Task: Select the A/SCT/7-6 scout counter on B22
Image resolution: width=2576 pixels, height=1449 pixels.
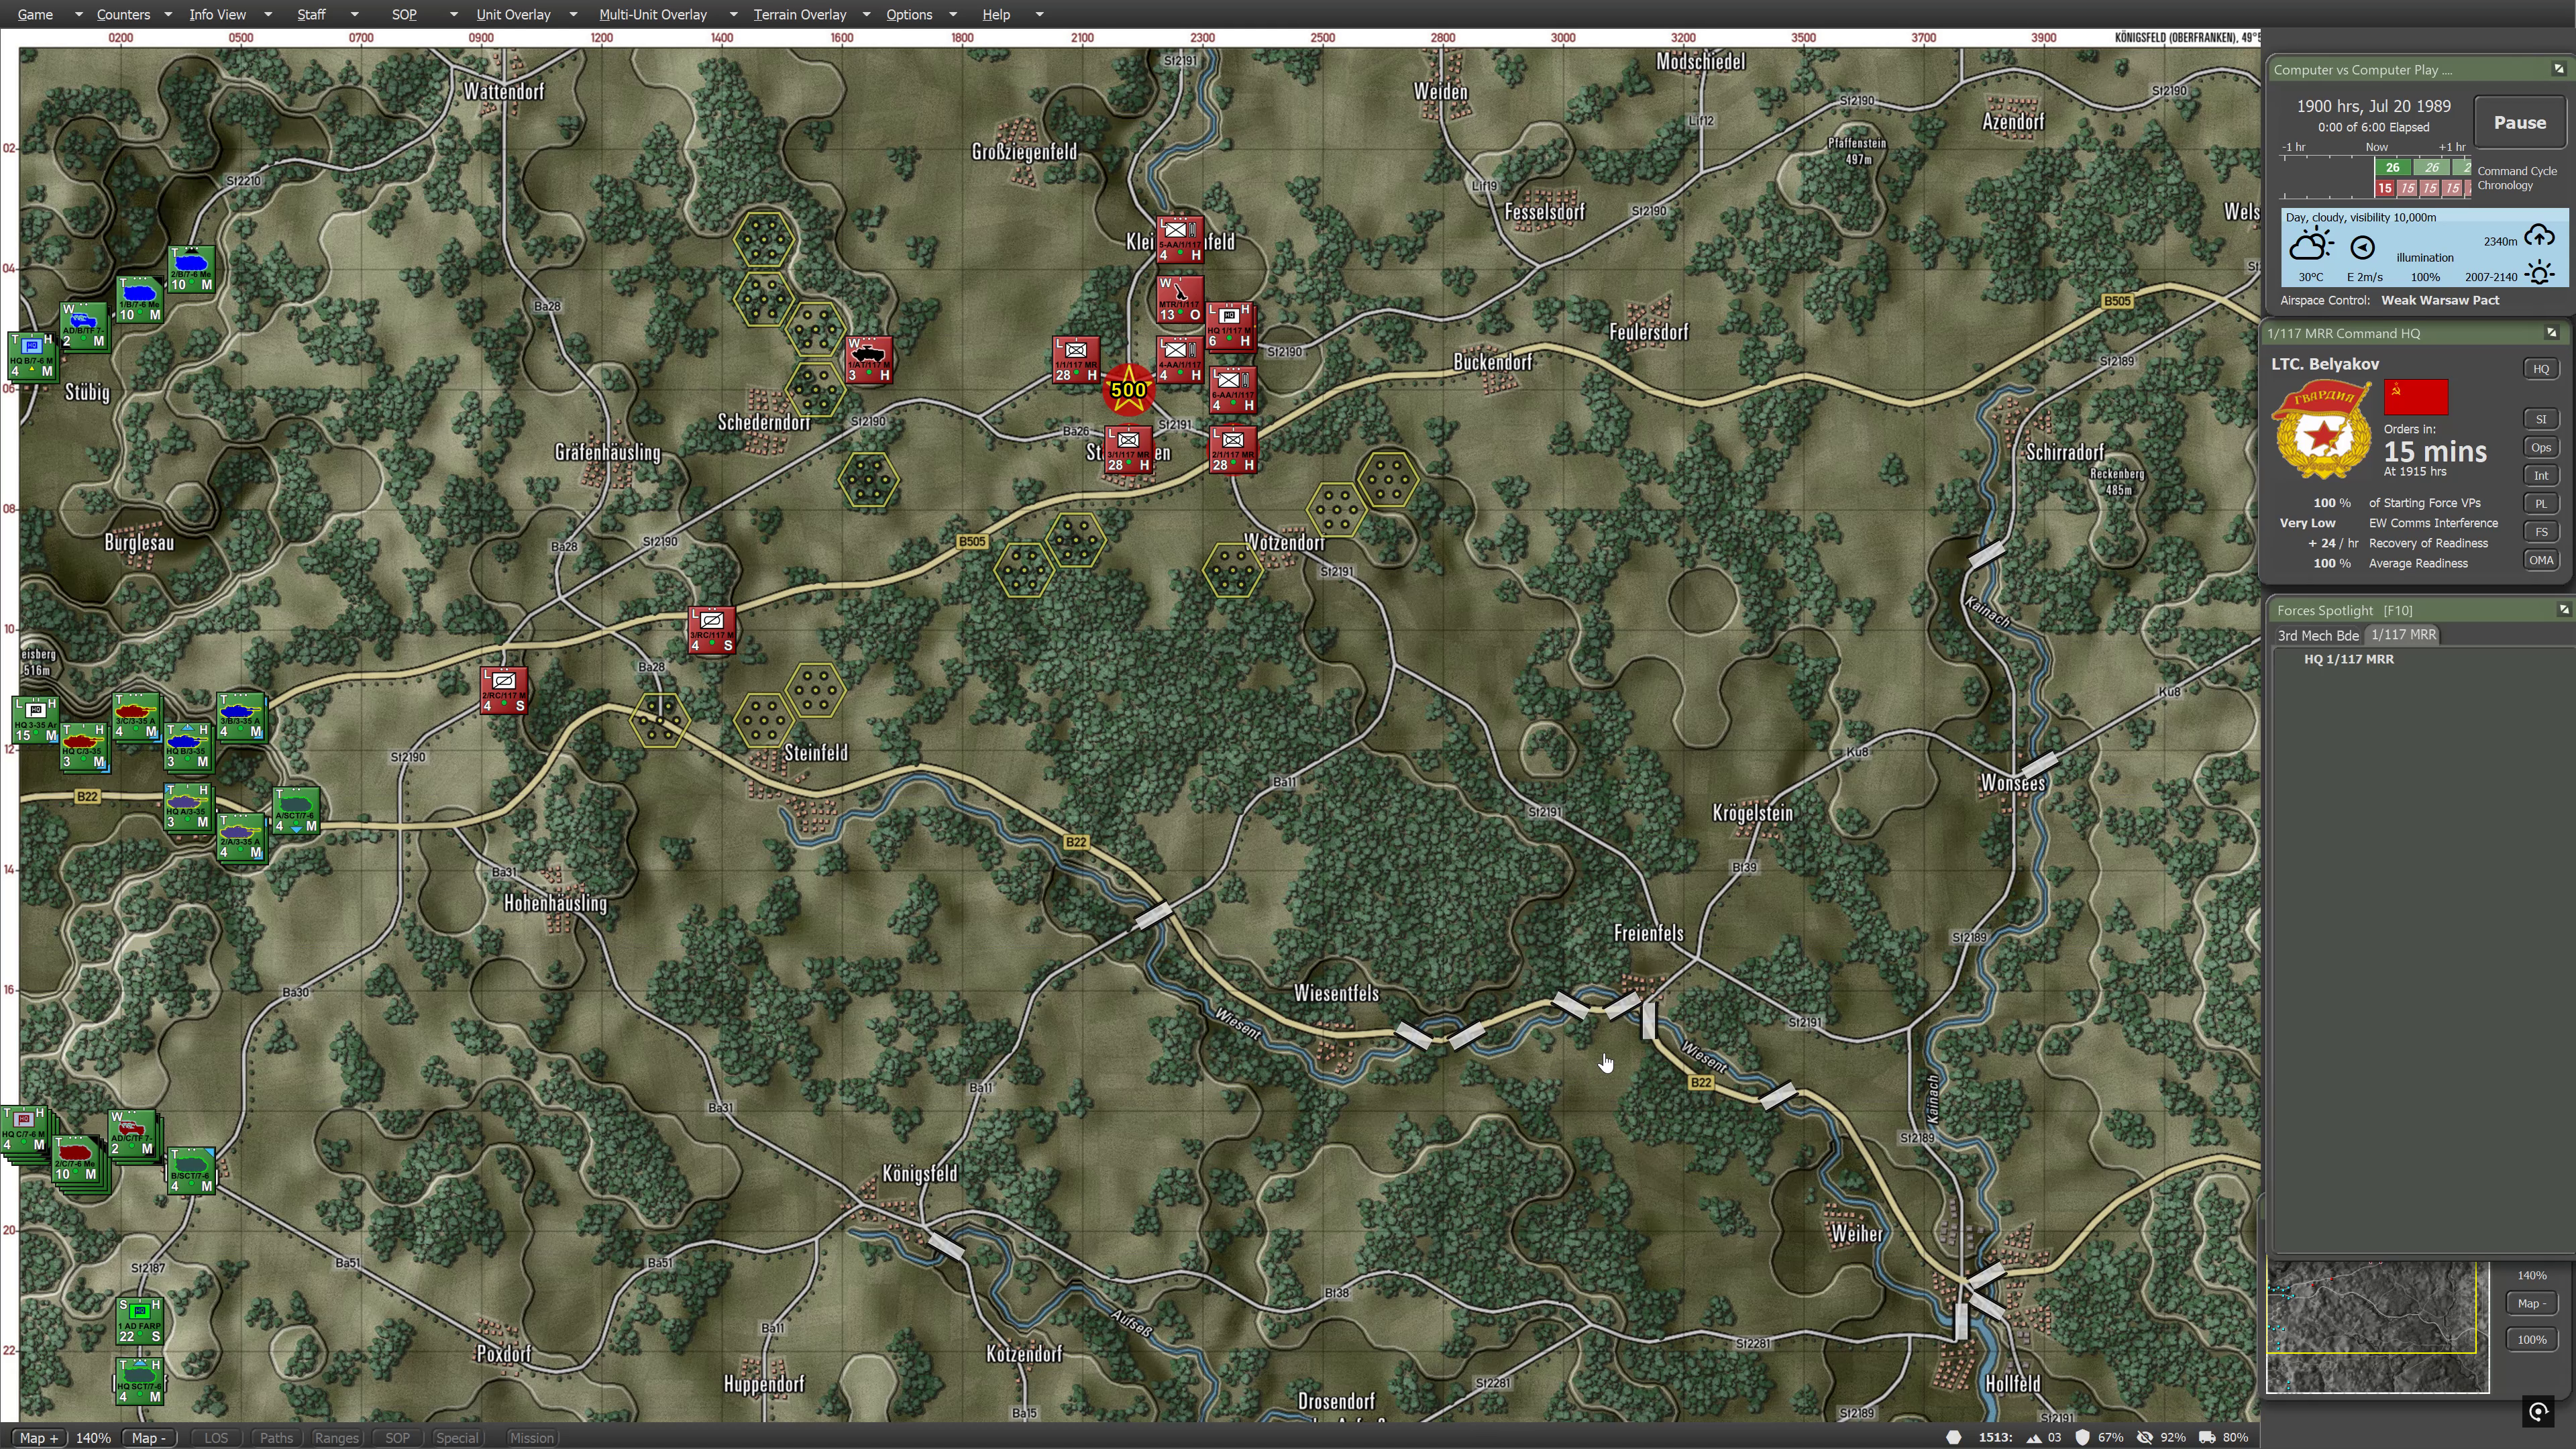Action: [x=296, y=810]
